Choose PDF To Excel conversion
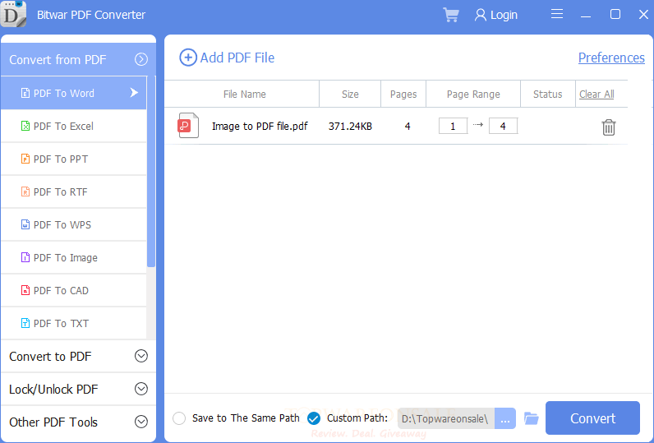This screenshot has width=654, height=443. click(x=74, y=126)
